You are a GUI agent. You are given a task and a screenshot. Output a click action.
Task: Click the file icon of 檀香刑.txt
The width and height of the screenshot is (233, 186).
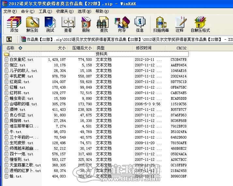pyautogui.click(x=6, y=160)
